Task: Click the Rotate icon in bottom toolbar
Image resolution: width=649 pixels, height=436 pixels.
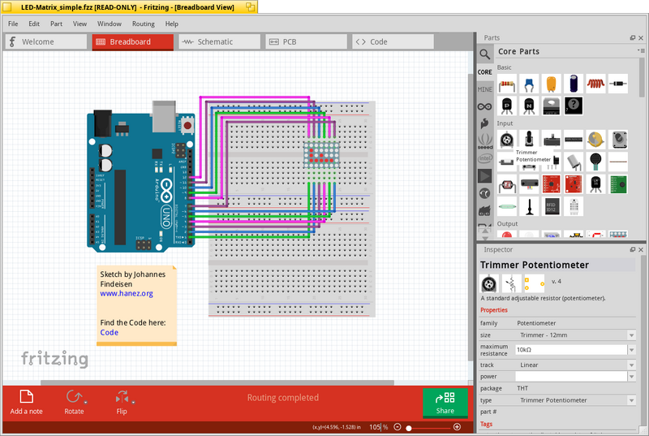Action: click(74, 397)
